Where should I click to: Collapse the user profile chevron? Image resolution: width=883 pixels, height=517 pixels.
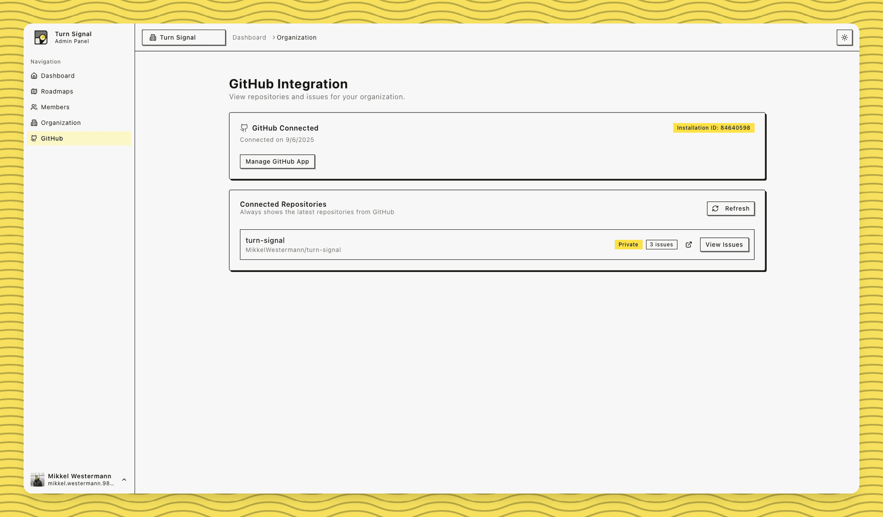pyautogui.click(x=124, y=479)
